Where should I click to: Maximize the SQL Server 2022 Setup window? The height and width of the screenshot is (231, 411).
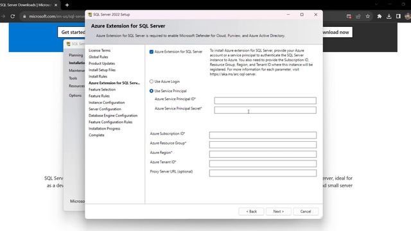(x=302, y=15)
